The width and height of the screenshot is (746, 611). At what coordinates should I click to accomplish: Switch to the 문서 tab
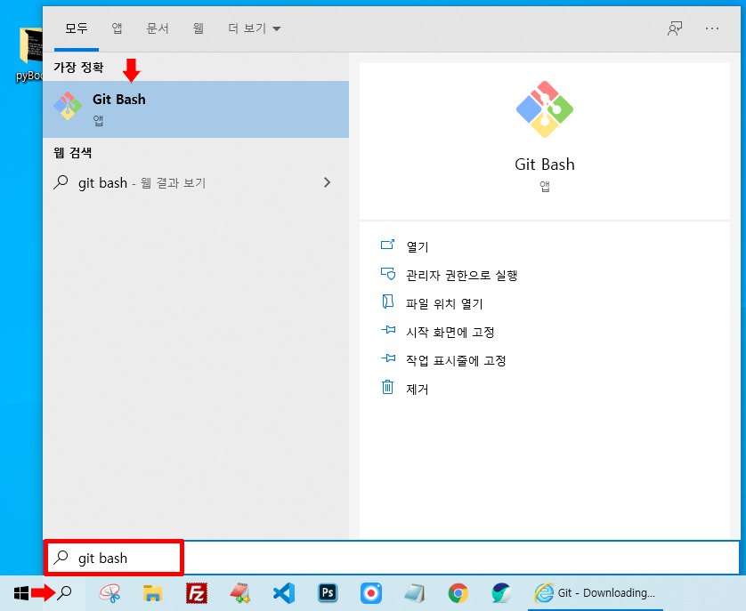pyautogui.click(x=158, y=28)
